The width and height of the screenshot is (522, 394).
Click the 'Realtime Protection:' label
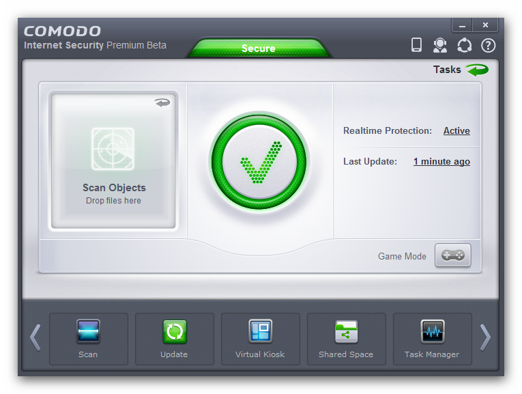click(387, 131)
